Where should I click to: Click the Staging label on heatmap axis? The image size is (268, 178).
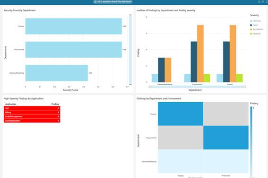click(x=181, y=176)
